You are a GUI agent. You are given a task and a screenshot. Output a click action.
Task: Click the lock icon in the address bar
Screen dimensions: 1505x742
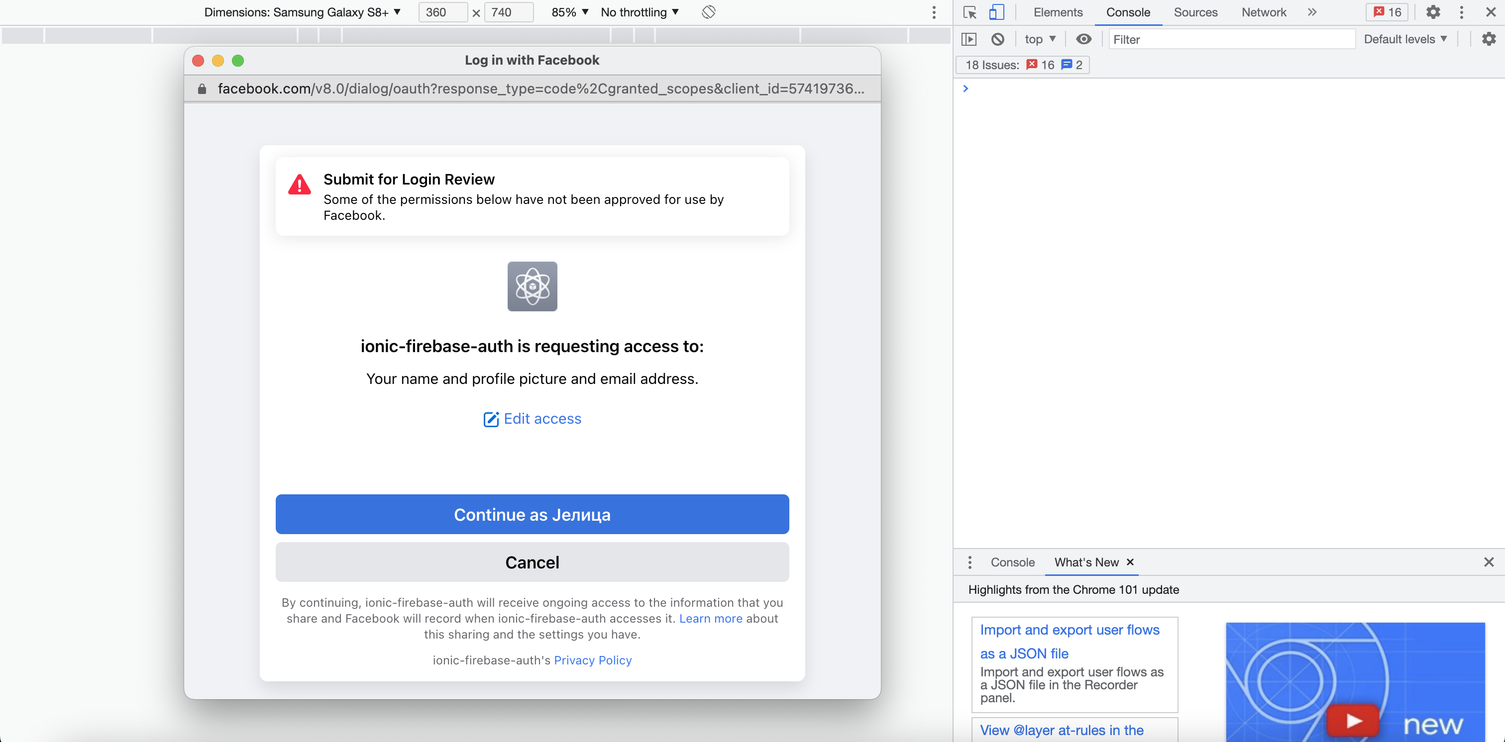click(x=202, y=89)
